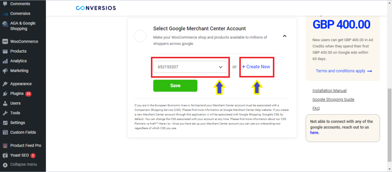Open the Settings menu item
The image size is (392, 172).
[18, 123]
